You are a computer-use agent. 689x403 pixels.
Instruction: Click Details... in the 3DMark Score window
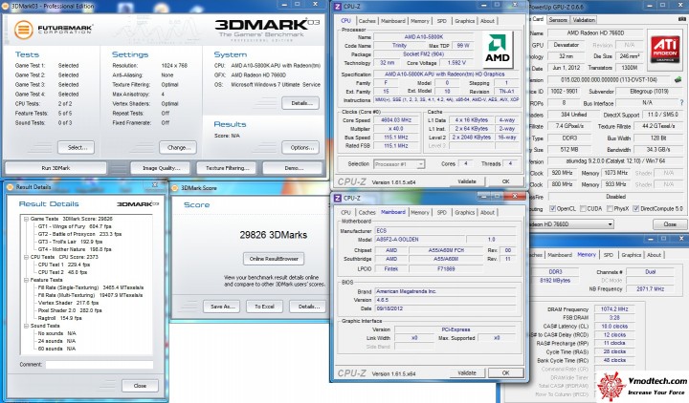[x=308, y=307]
